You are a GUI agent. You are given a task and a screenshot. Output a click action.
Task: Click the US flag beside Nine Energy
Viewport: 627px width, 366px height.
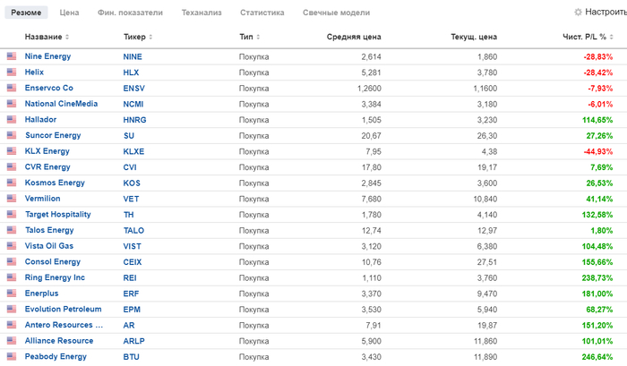pos(12,56)
